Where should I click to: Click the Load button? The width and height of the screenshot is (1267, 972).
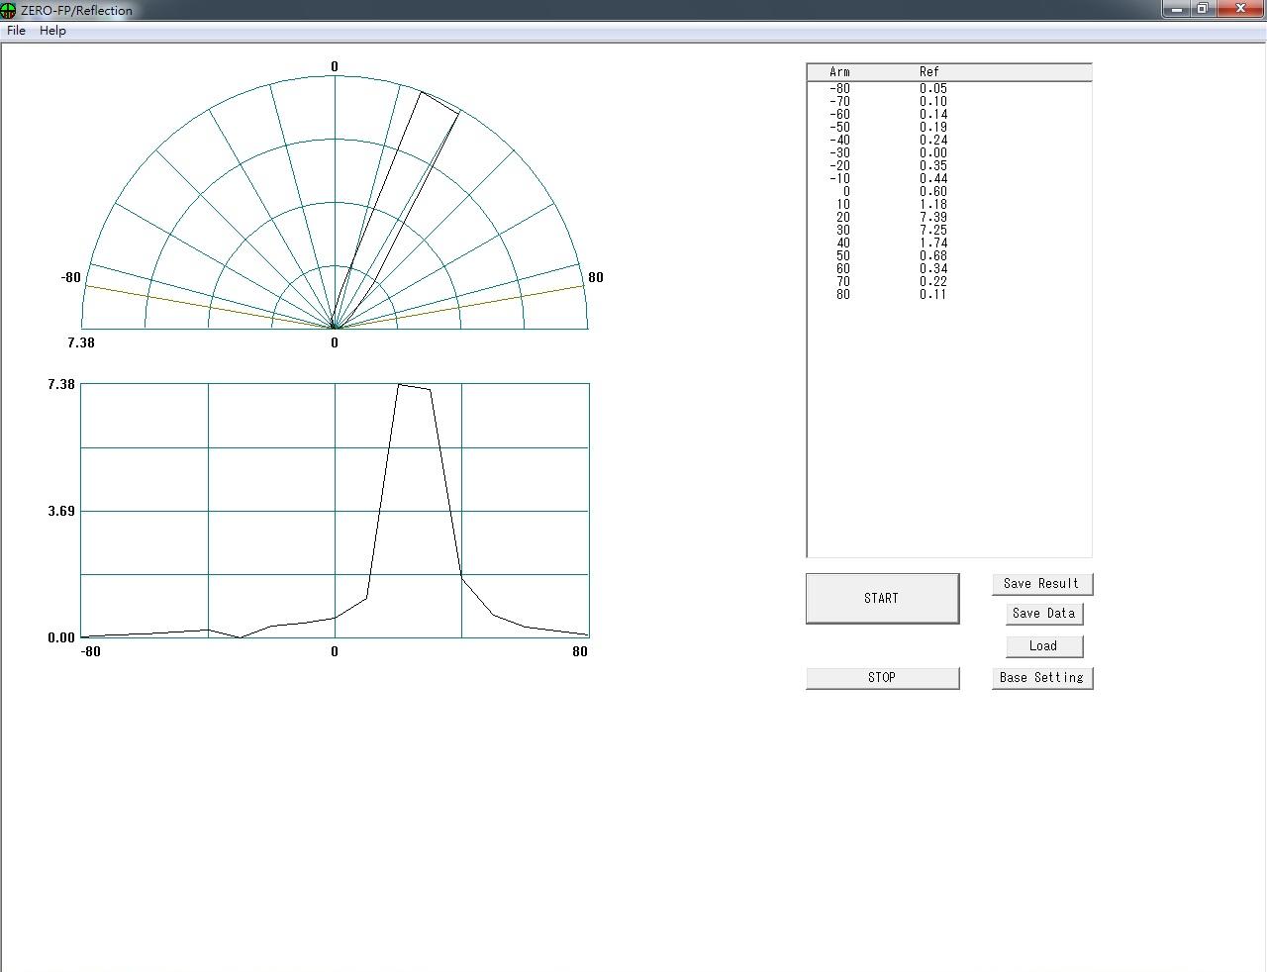[1043, 646]
